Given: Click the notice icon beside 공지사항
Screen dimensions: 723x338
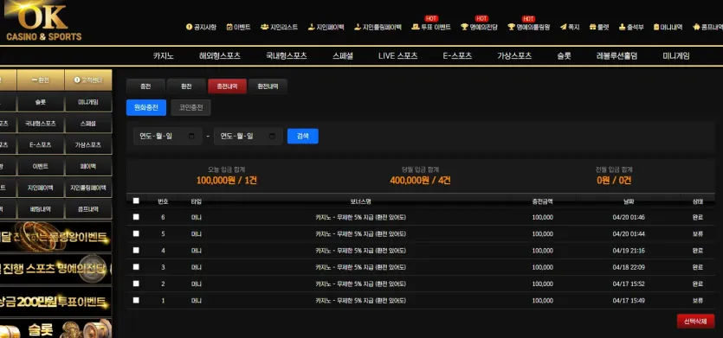Looking at the screenshot, I should 189,27.
